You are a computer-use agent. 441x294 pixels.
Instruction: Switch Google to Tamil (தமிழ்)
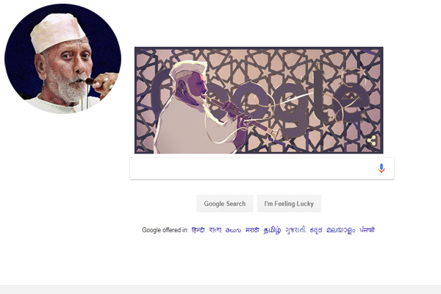point(272,230)
